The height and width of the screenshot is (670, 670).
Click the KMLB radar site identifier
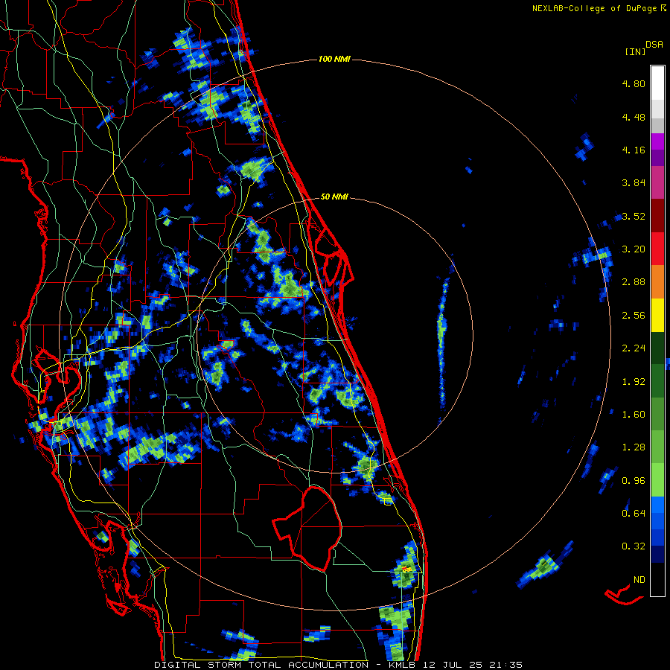click(x=402, y=665)
